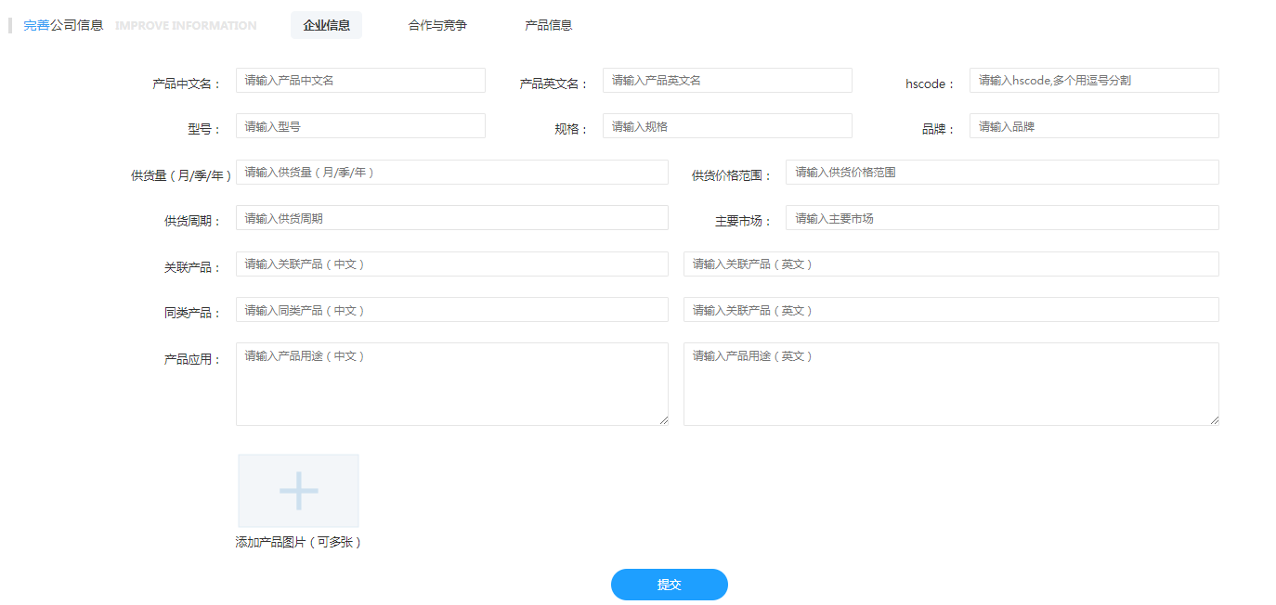This screenshot has height=605, width=1276.
Task: Click the 主要市场 input field
Action: (x=1001, y=218)
